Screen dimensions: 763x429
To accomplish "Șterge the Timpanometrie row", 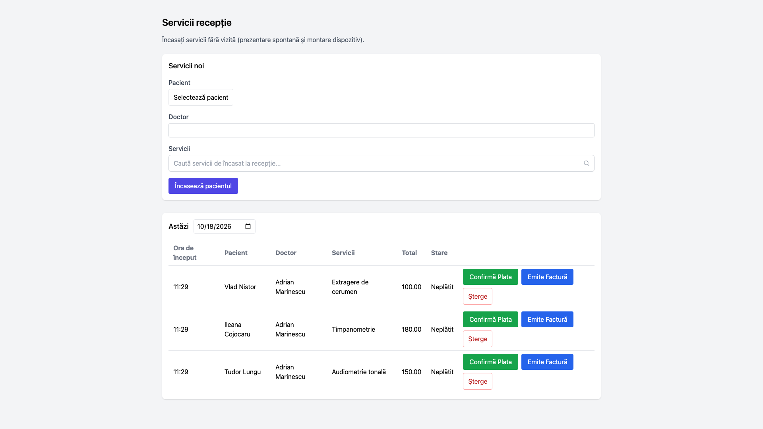I will (x=478, y=339).
